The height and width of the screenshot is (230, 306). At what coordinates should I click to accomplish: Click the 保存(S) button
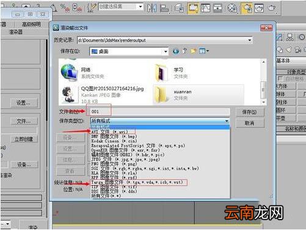pyautogui.click(x=250, y=112)
